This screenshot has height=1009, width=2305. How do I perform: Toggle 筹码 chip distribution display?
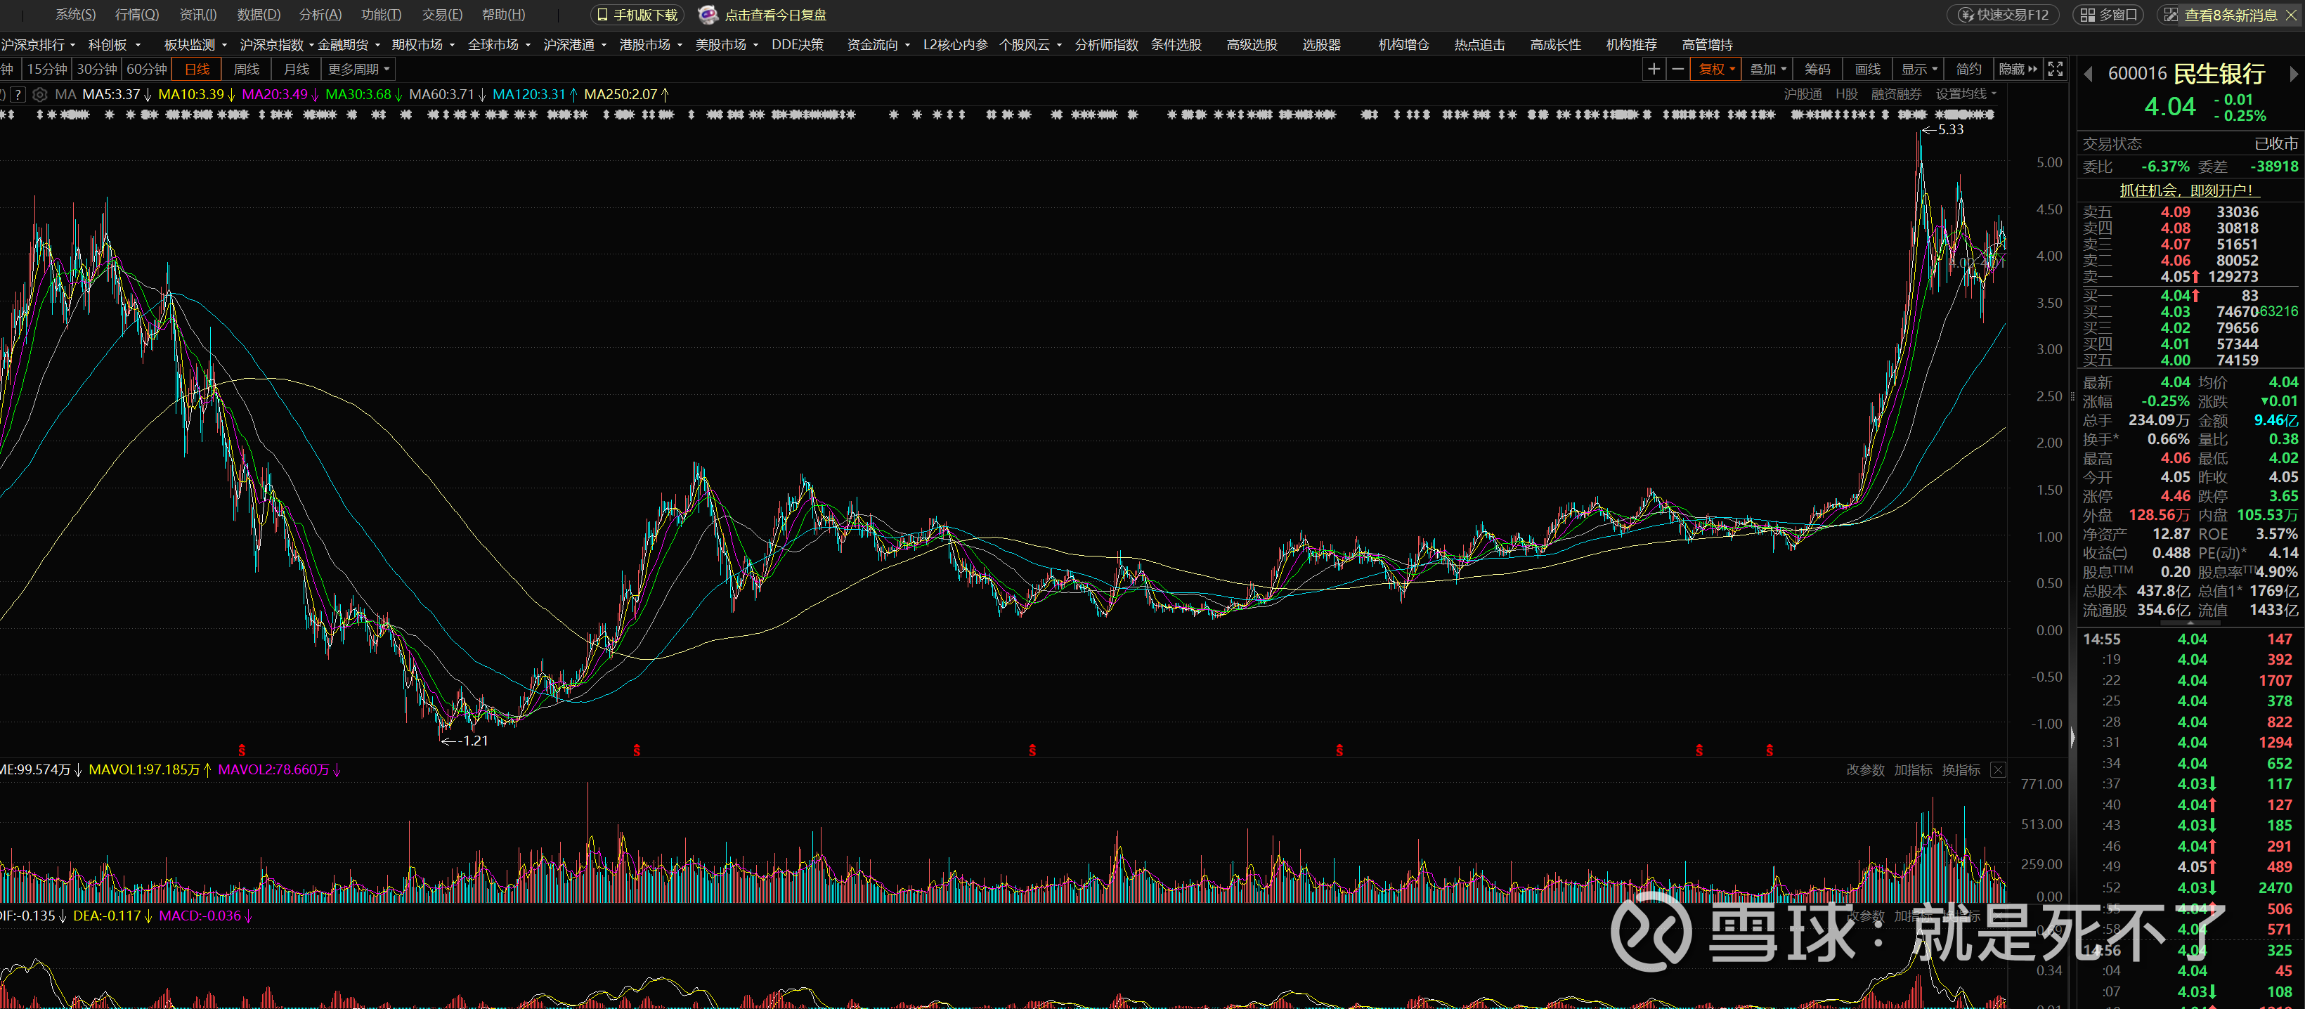coord(1817,69)
